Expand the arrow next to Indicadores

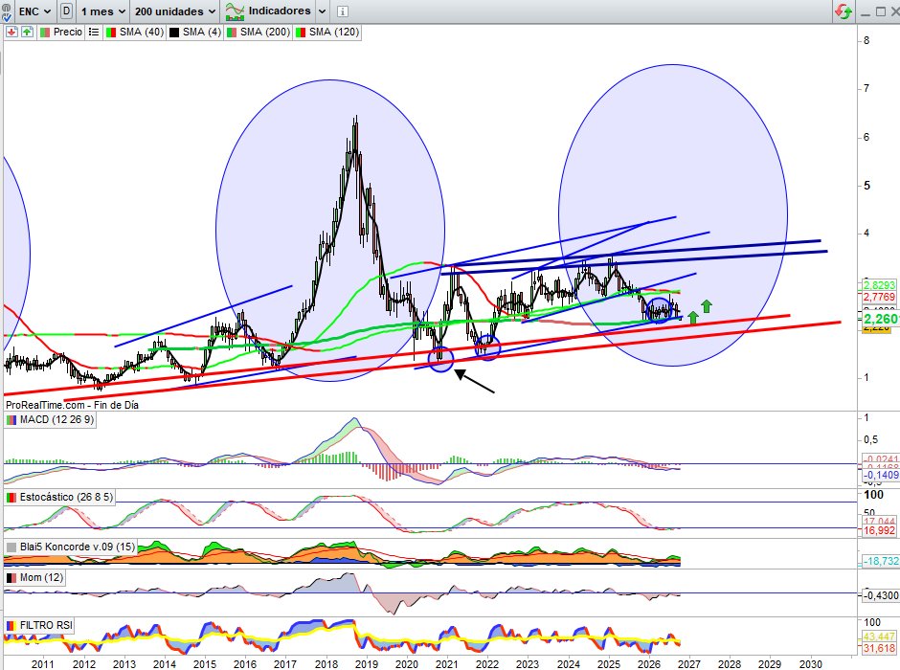(322, 11)
